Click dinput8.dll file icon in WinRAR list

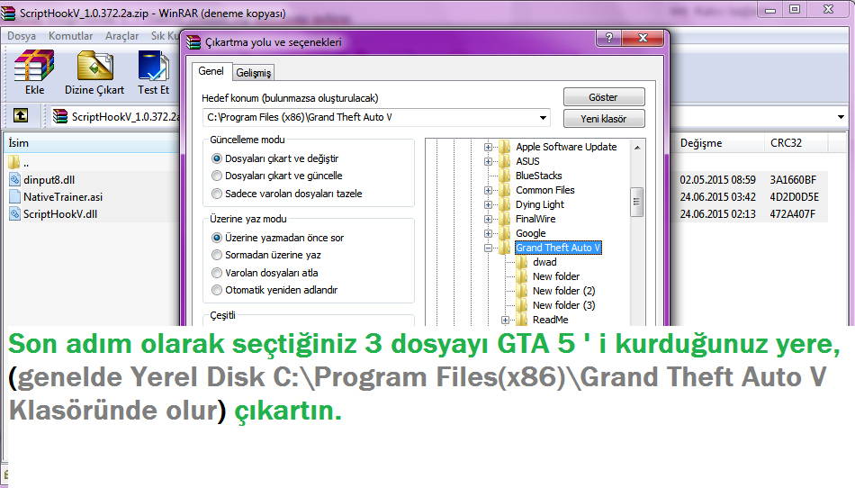point(14,179)
